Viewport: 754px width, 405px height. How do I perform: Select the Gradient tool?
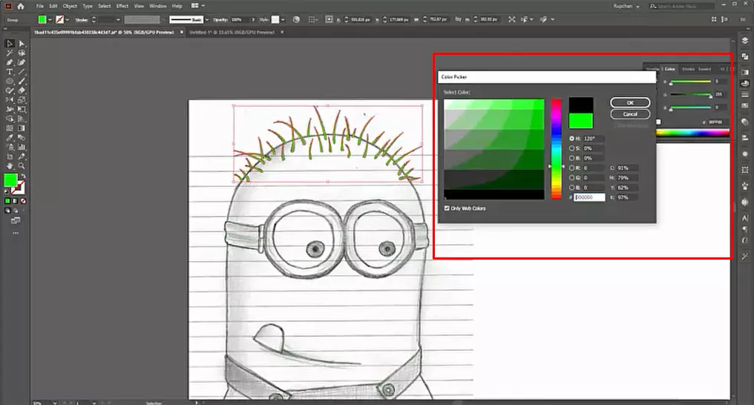pyautogui.click(x=22, y=128)
